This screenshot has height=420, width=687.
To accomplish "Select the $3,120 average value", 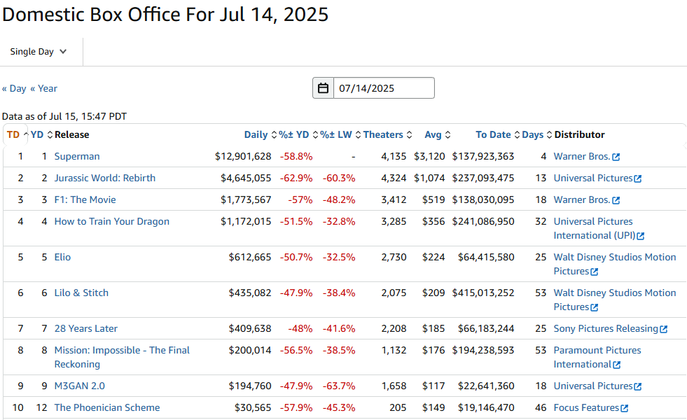I will pyautogui.click(x=429, y=156).
